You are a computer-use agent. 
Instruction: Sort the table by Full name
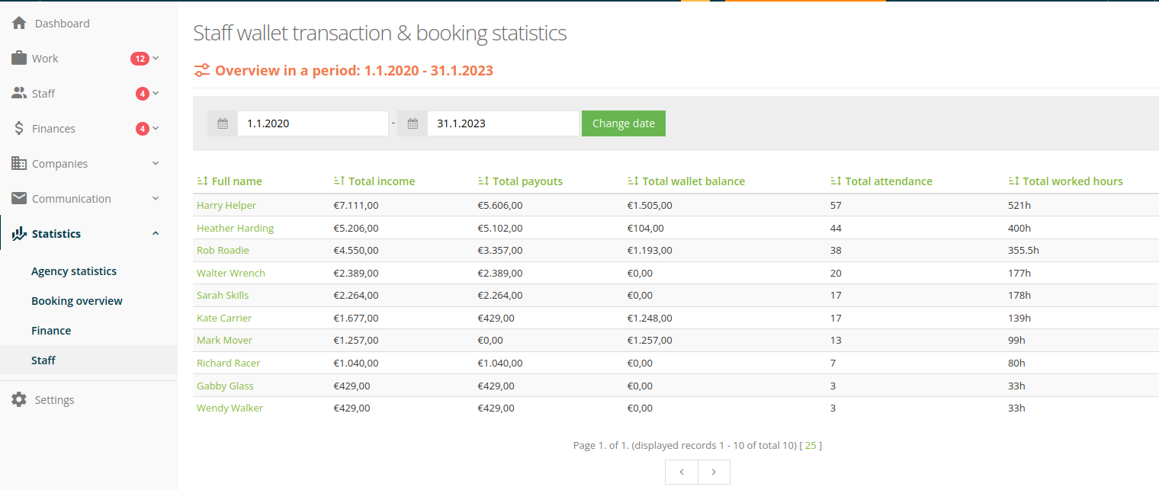click(231, 181)
